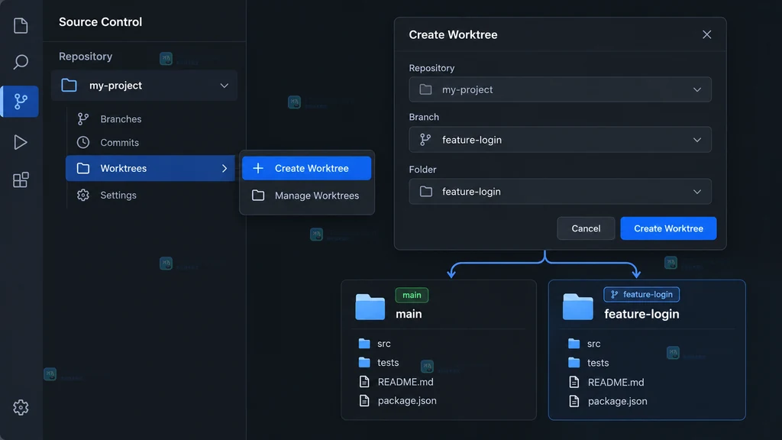Expand the my-project repository chevron in sidebar
The width and height of the screenshot is (782, 440).
coord(224,86)
